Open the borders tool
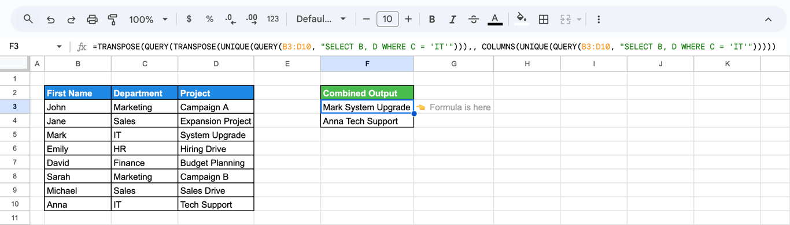Screen dimensions: 790x225 click(544, 19)
